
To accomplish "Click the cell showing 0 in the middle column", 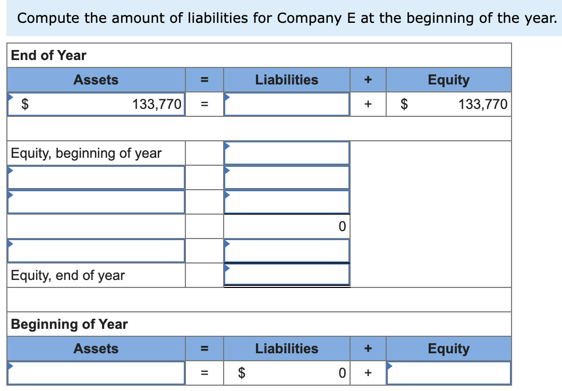I will 287,226.
